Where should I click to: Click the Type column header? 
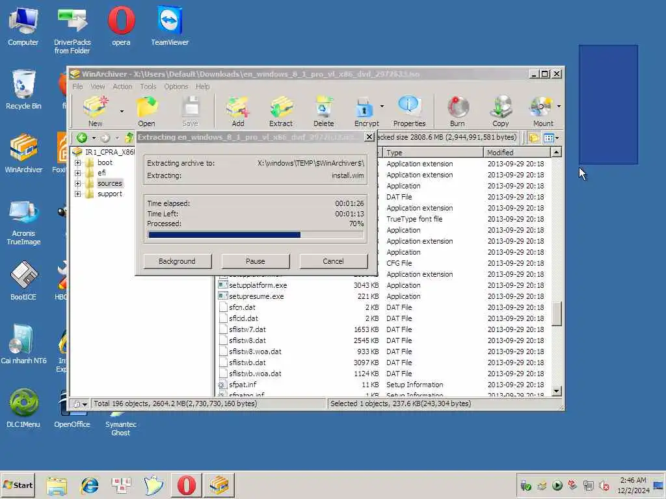point(433,152)
